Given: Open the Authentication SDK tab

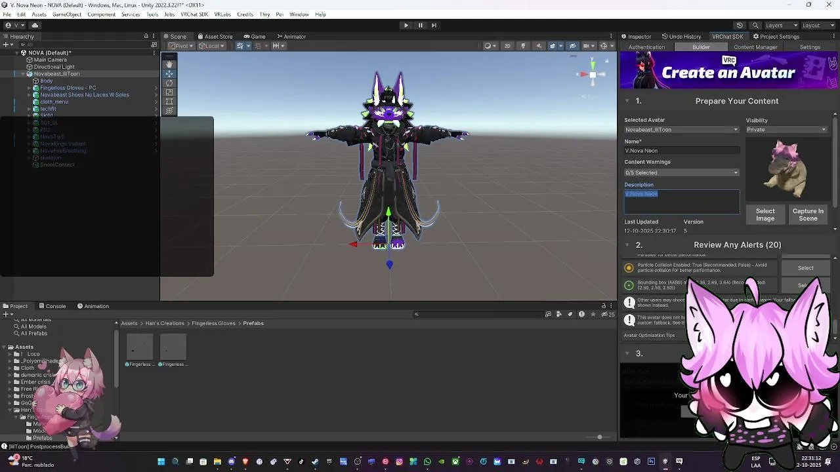Looking at the screenshot, I should [x=646, y=47].
